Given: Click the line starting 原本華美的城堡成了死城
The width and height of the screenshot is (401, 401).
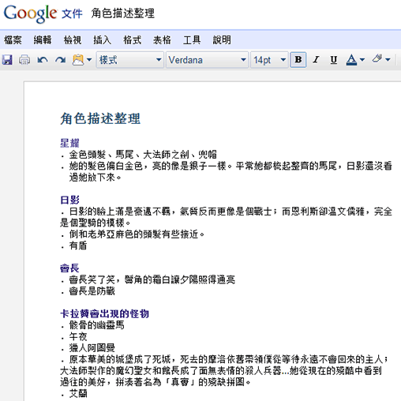Looking at the screenshot, I should 224,370.
